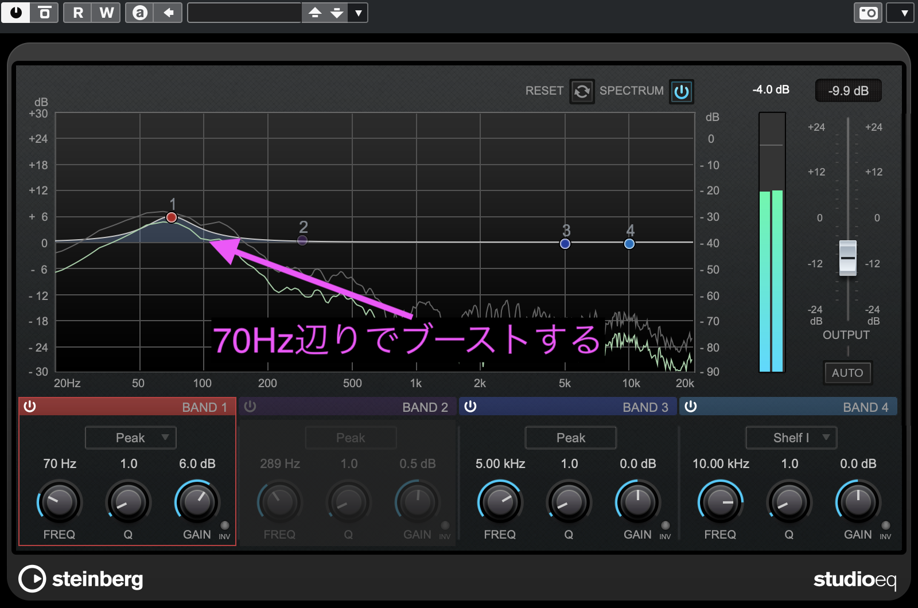The height and width of the screenshot is (608, 918).
Task: Toggle Band 1 power button
Action: tap(30, 407)
